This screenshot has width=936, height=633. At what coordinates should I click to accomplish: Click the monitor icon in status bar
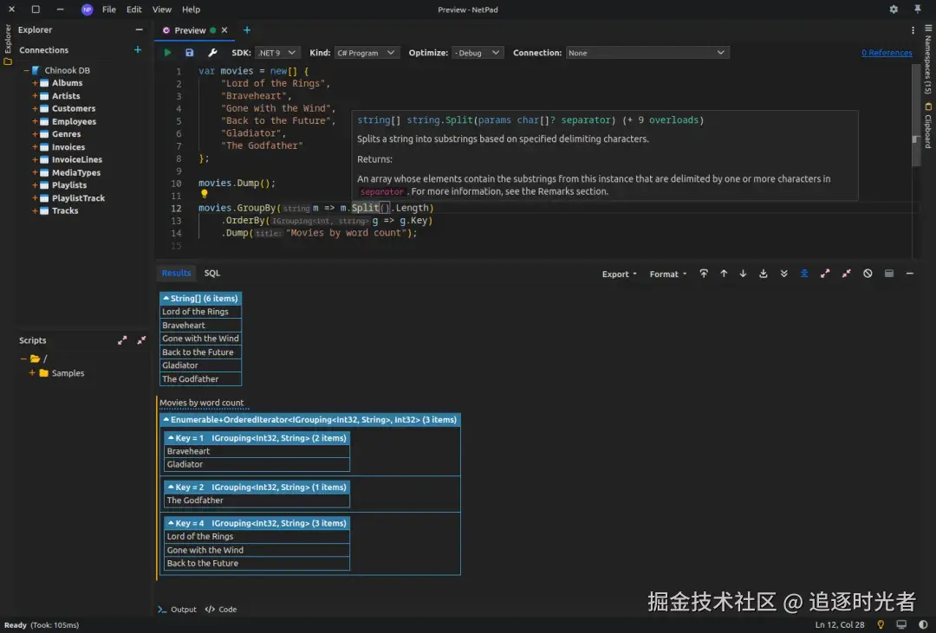click(x=901, y=624)
